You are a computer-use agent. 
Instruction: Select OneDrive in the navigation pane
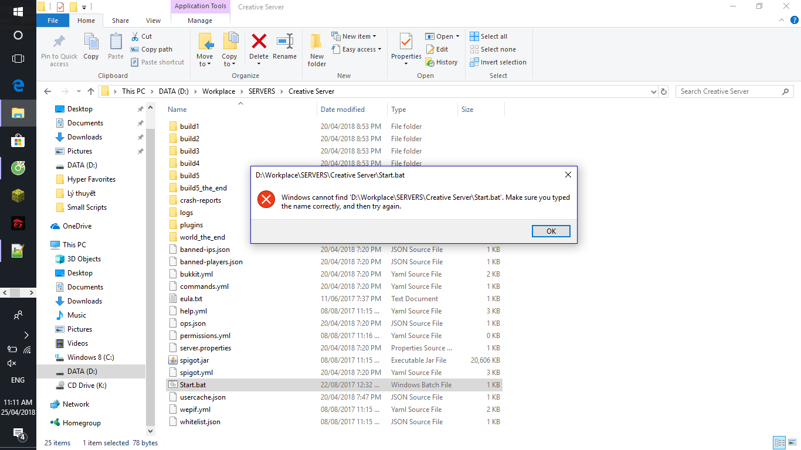tap(77, 226)
